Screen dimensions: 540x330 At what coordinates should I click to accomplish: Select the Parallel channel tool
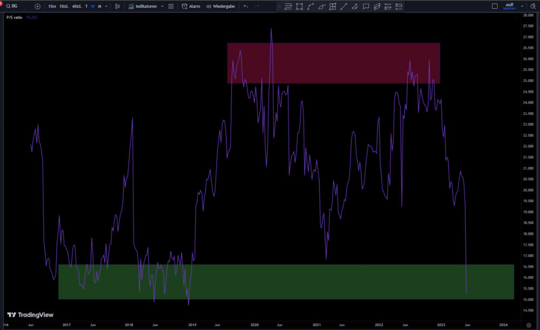(377, 6)
